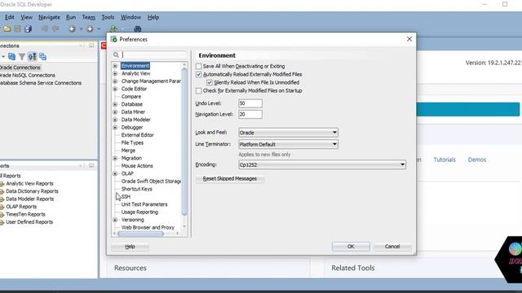The width and height of the screenshot is (522, 293).
Task: Open the Back arrow history dropdown
Action: (x=81, y=29)
